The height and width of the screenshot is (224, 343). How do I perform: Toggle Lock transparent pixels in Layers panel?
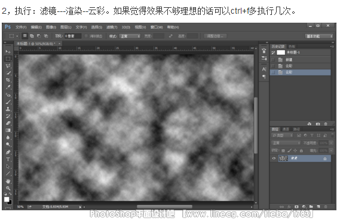pyautogui.click(x=283, y=151)
